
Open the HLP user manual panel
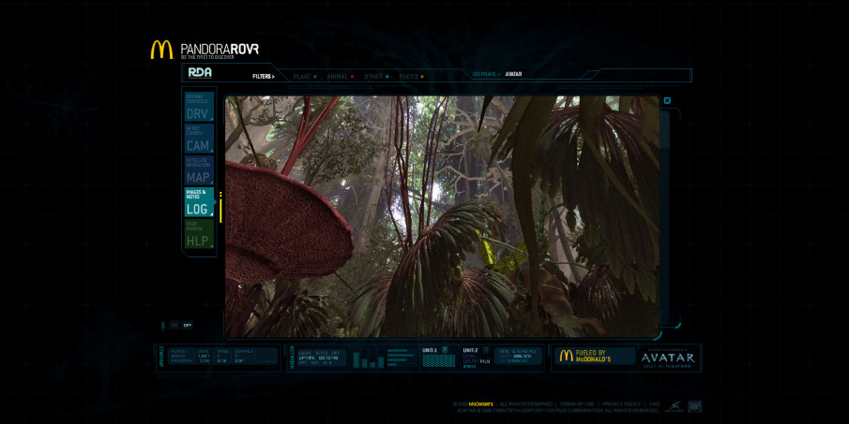[199, 234]
